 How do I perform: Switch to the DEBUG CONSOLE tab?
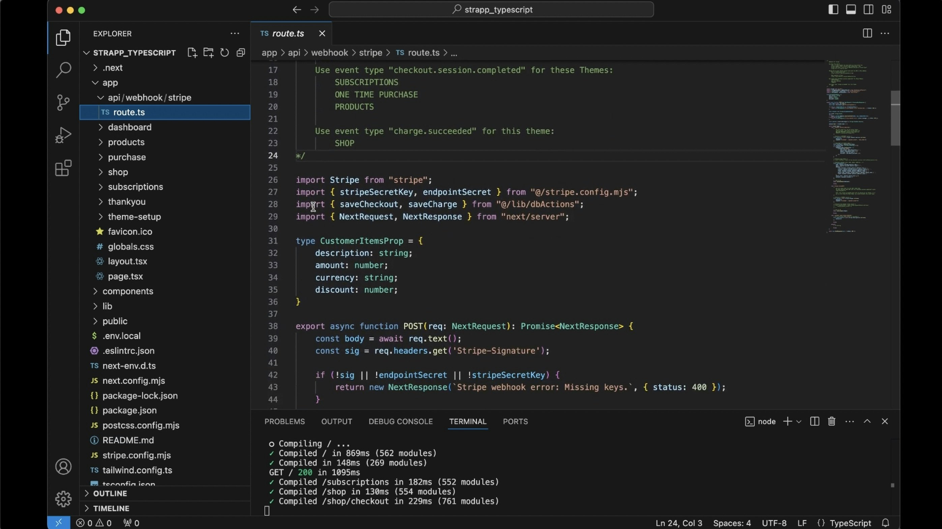401,421
